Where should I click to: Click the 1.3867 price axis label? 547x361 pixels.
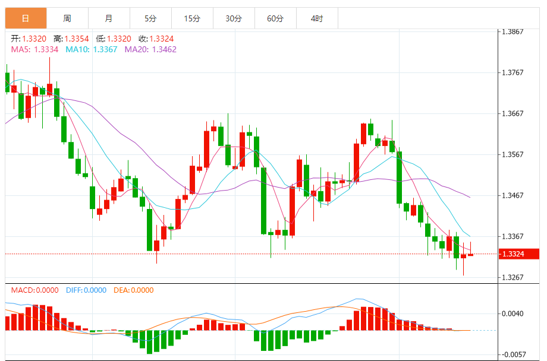tap(513, 31)
